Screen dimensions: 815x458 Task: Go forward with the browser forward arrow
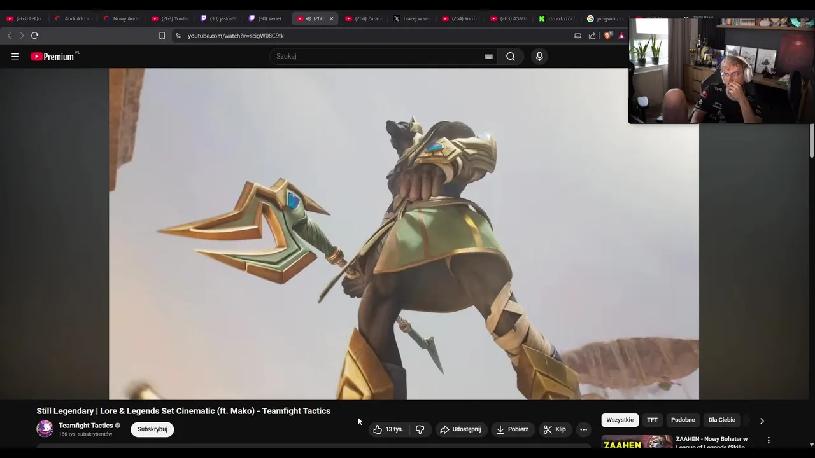[22, 36]
